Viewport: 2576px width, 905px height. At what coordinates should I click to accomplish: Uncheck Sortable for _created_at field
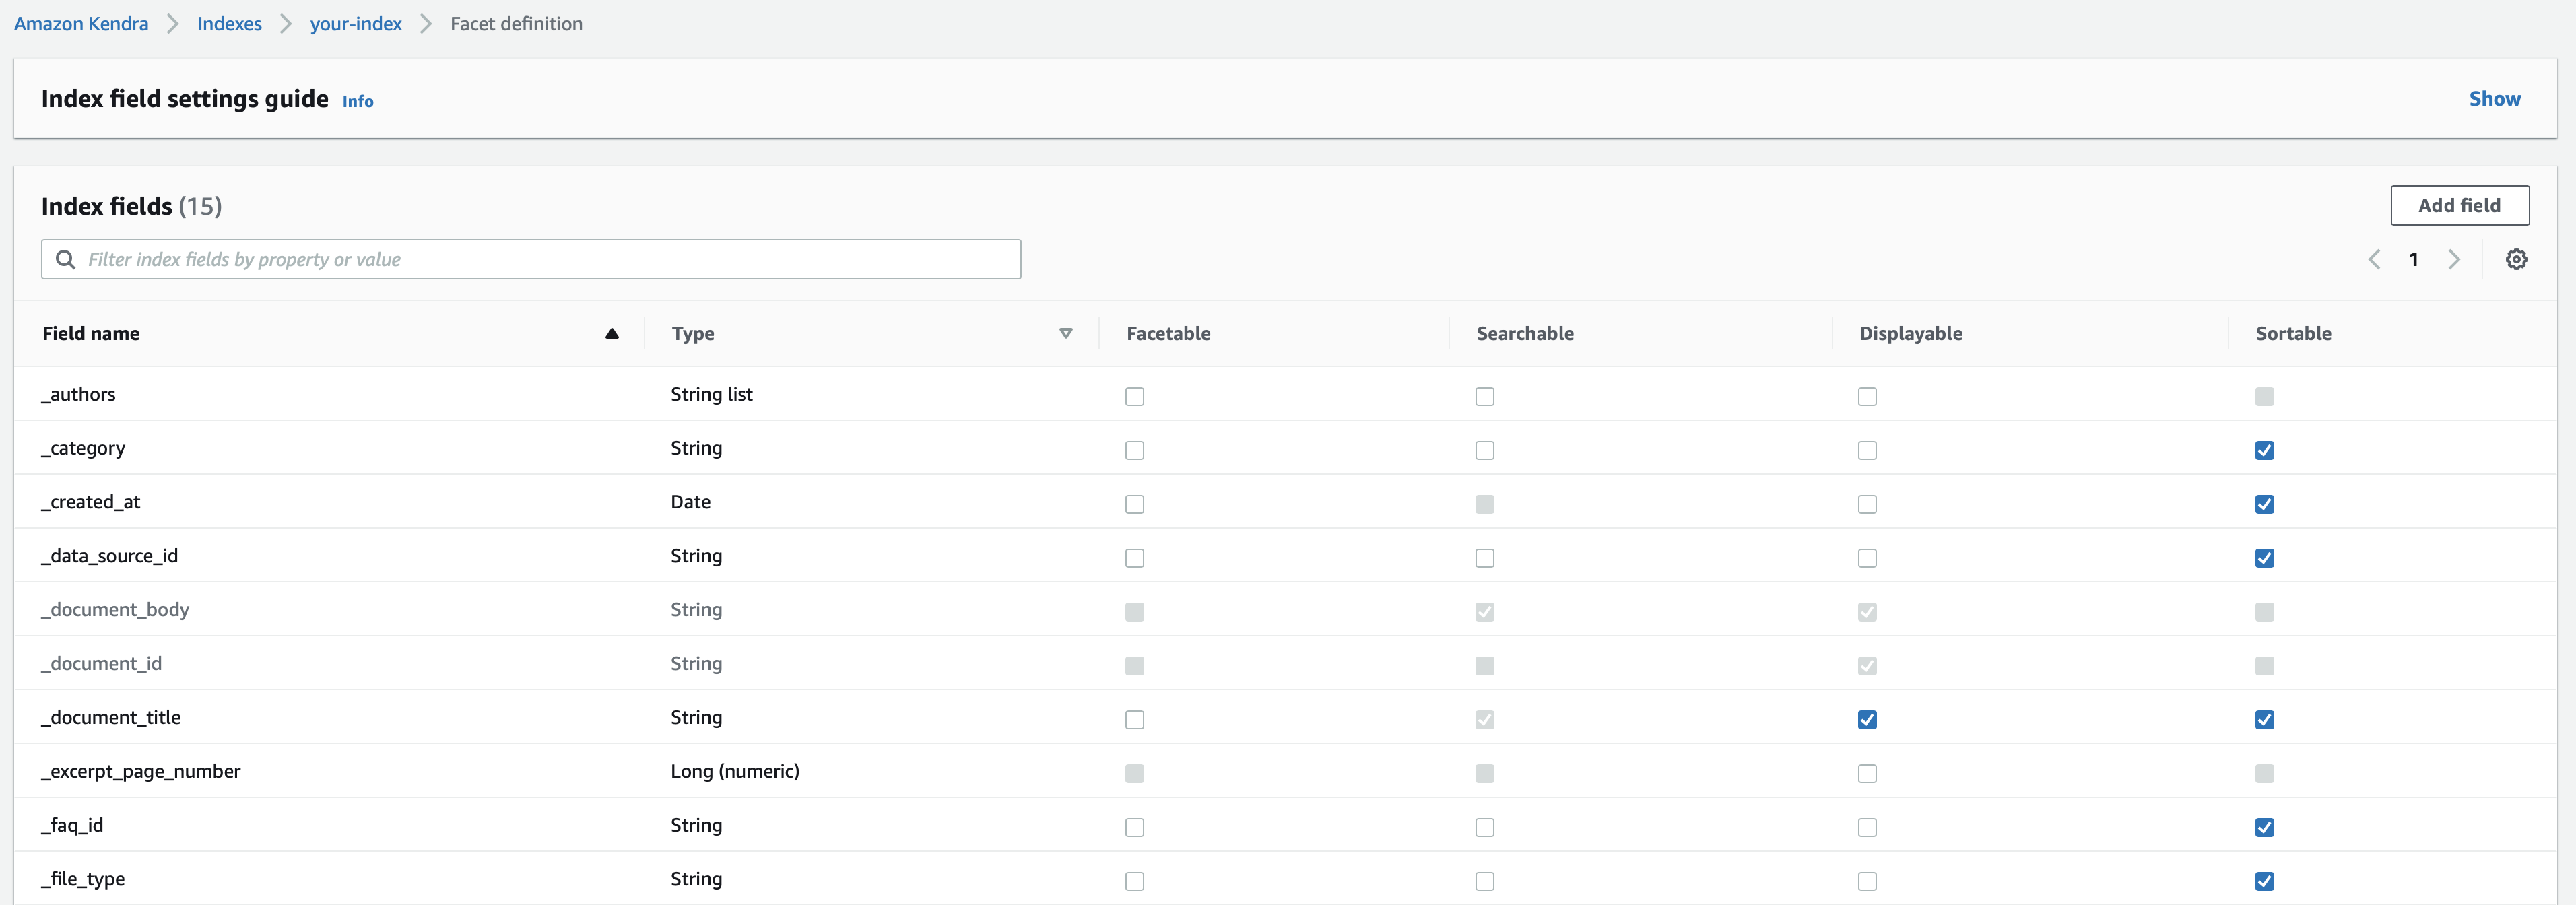click(x=2264, y=505)
